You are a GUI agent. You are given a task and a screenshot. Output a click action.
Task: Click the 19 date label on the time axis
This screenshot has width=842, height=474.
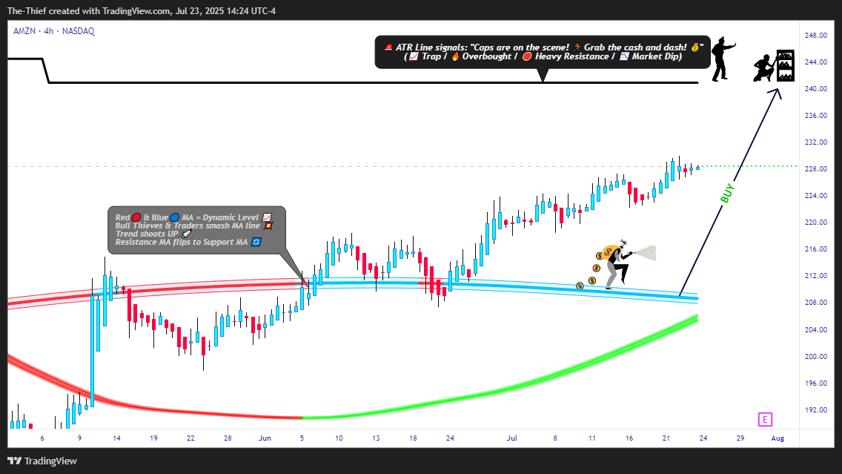coord(153,438)
